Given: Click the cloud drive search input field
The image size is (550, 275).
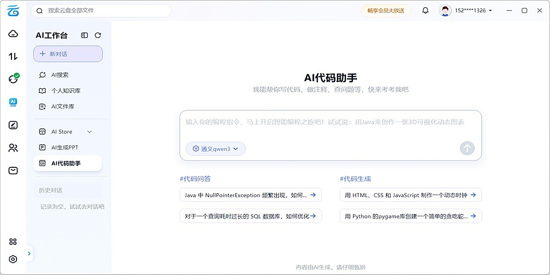Looking at the screenshot, I should tap(101, 11).
